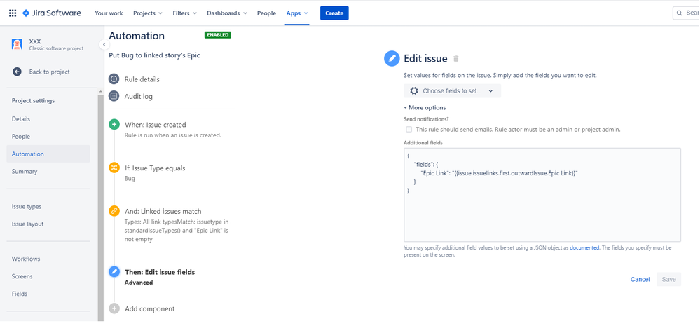
Task: Select the green Issue created trigger icon
Action: tap(114, 125)
